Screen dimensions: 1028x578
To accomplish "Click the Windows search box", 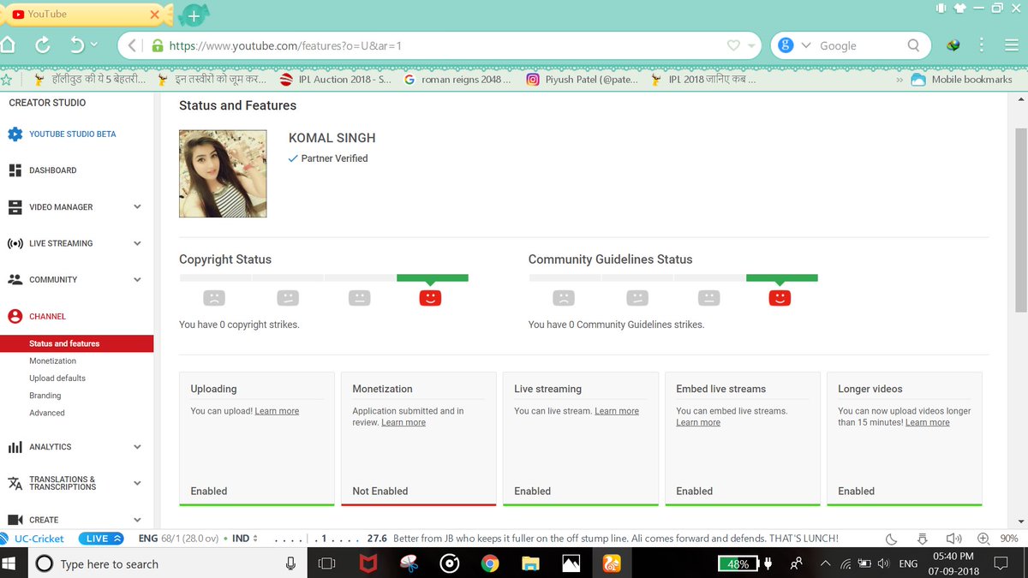I will coord(169,563).
